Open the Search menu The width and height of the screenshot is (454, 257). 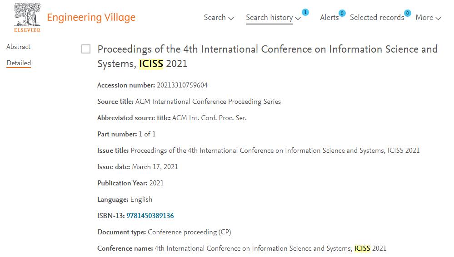(x=215, y=17)
